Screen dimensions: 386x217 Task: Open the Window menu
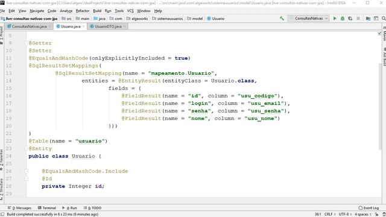click(x=144, y=11)
